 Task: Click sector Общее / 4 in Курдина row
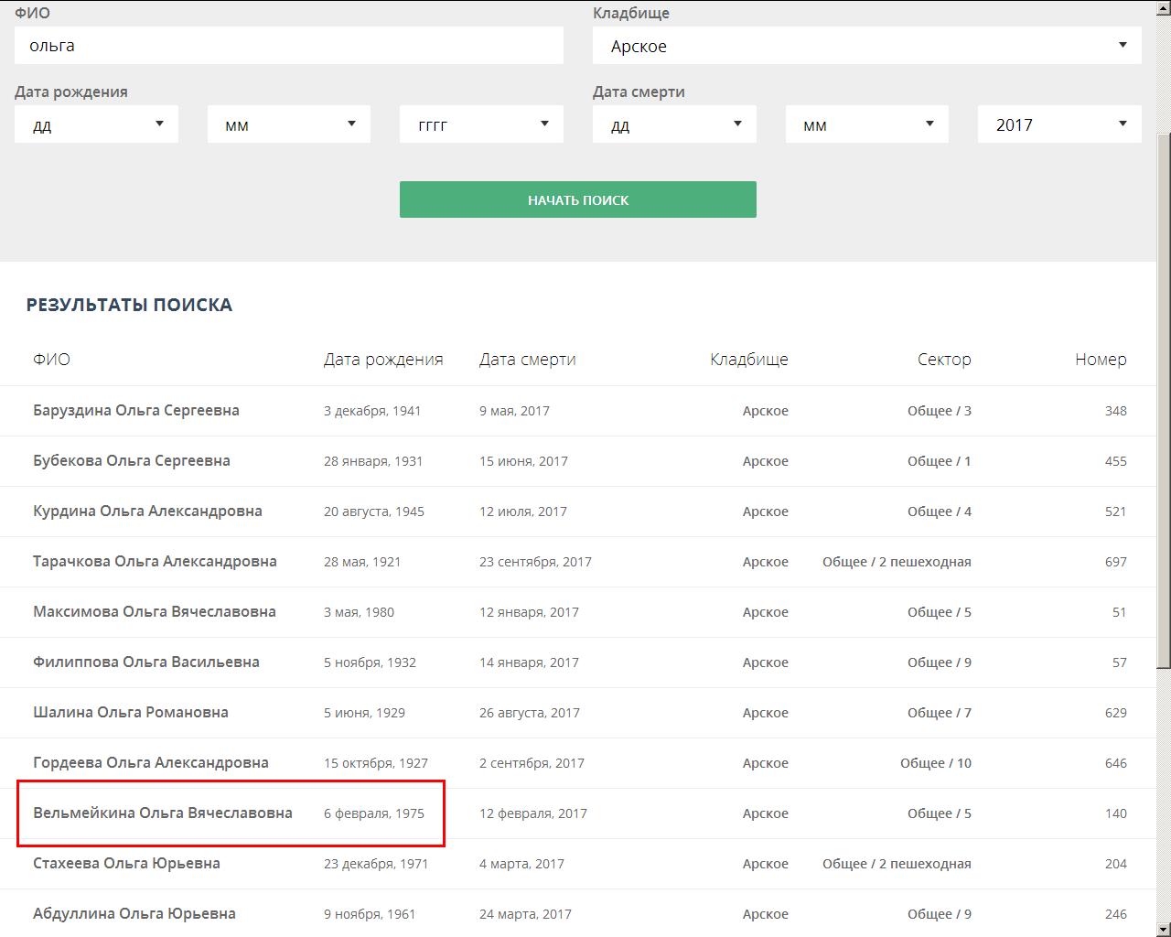pos(940,512)
